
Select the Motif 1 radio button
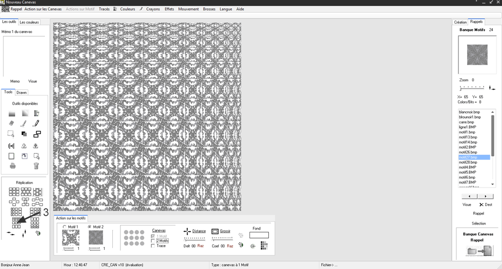point(64,227)
